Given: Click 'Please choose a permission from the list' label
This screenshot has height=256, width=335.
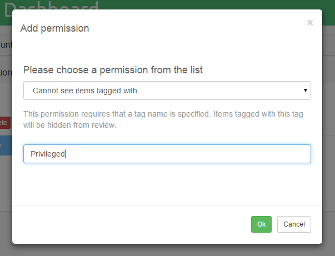Looking at the screenshot, I should point(113,70).
